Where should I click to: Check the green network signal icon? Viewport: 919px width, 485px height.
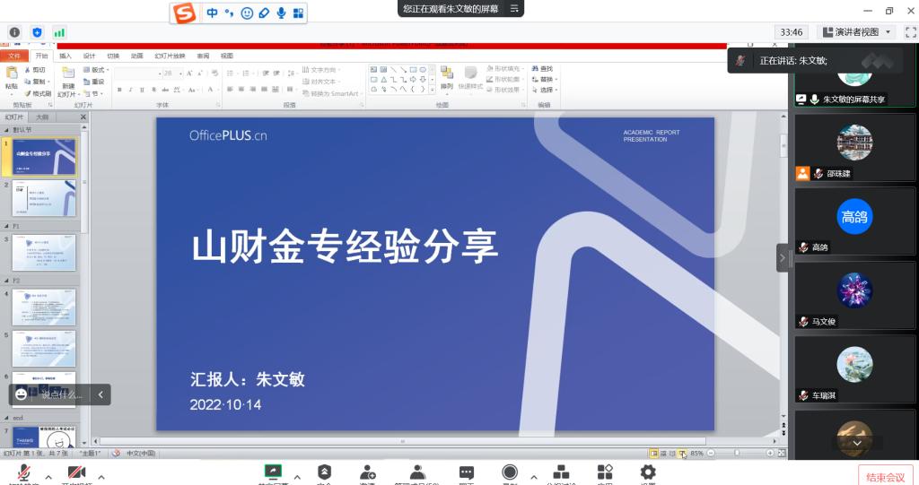(x=60, y=32)
